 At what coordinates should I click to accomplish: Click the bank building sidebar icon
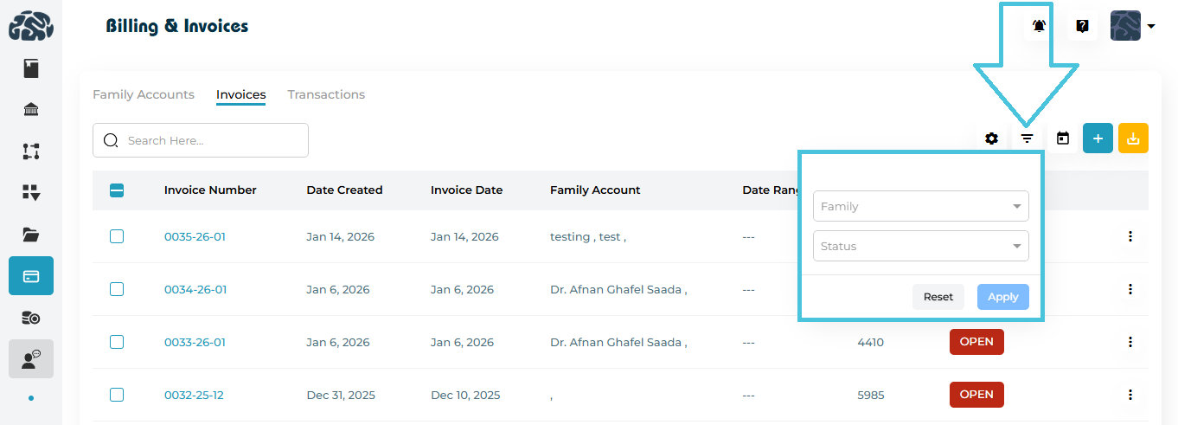point(31,109)
